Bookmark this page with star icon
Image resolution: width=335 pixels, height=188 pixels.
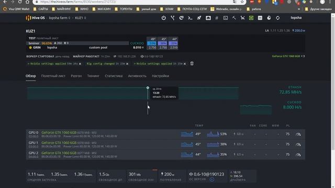pyautogui.click(x=242, y=2)
